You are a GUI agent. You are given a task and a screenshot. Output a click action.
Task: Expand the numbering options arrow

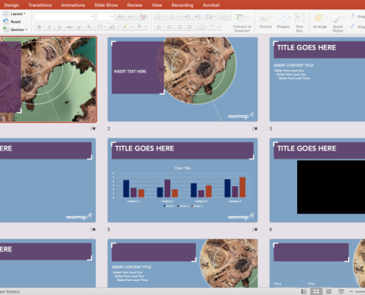click(x=178, y=16)
